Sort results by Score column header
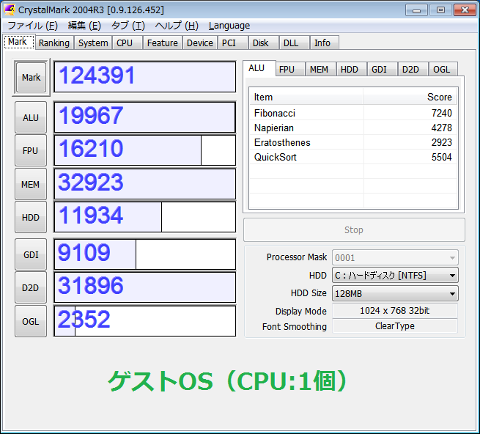Screen dimensions: 480x434 [x=410, y=97]
